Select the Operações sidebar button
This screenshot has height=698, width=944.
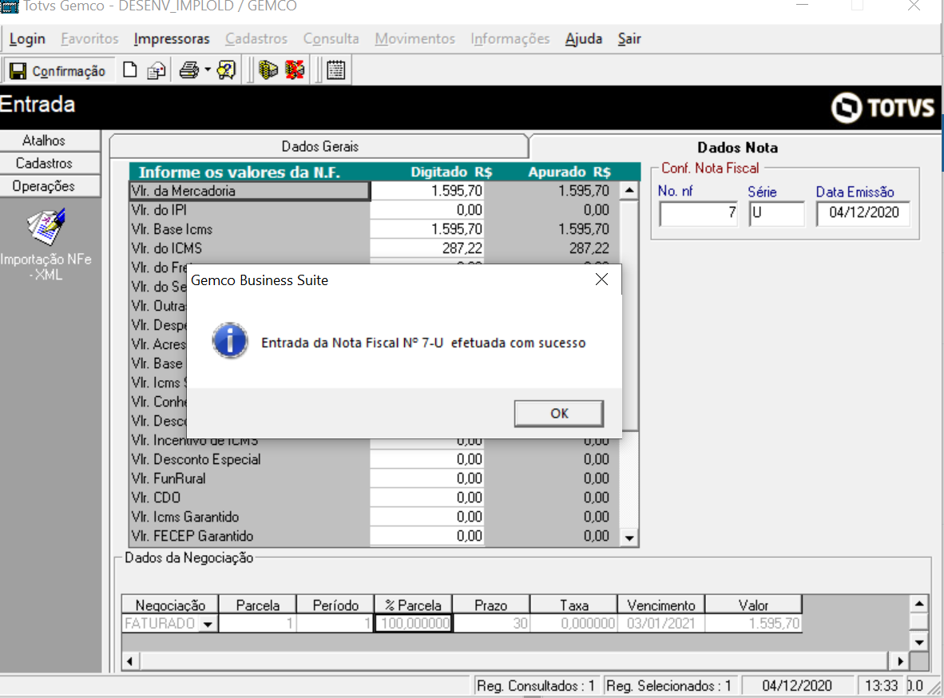50,186
